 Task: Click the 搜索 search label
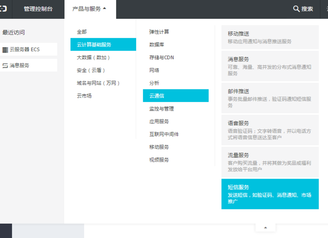pos(307,9)
